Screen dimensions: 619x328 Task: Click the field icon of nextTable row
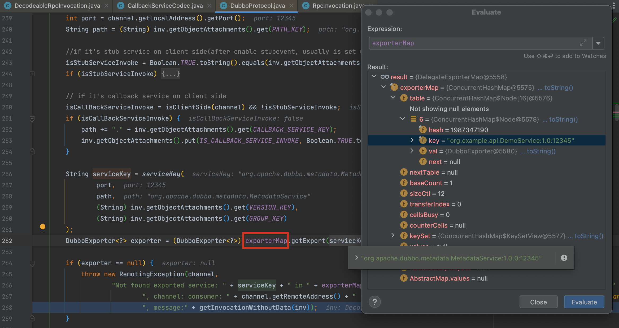404,172
